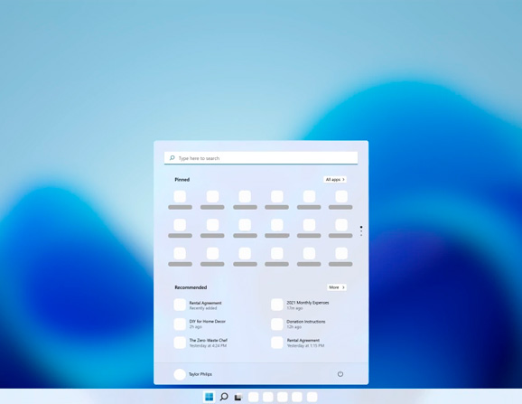Open the Taylor Philips account menu

[192, 374]
